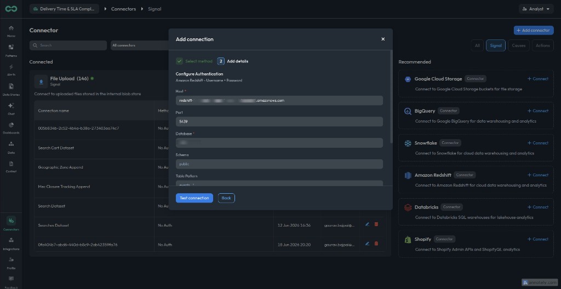The image size is (561, 289).
Task: Switch to the Signal tab
Action: click(x=495, y=45)
